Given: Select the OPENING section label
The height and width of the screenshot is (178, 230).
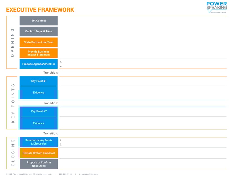Looking at the screenshot, I should click(12, 43).
